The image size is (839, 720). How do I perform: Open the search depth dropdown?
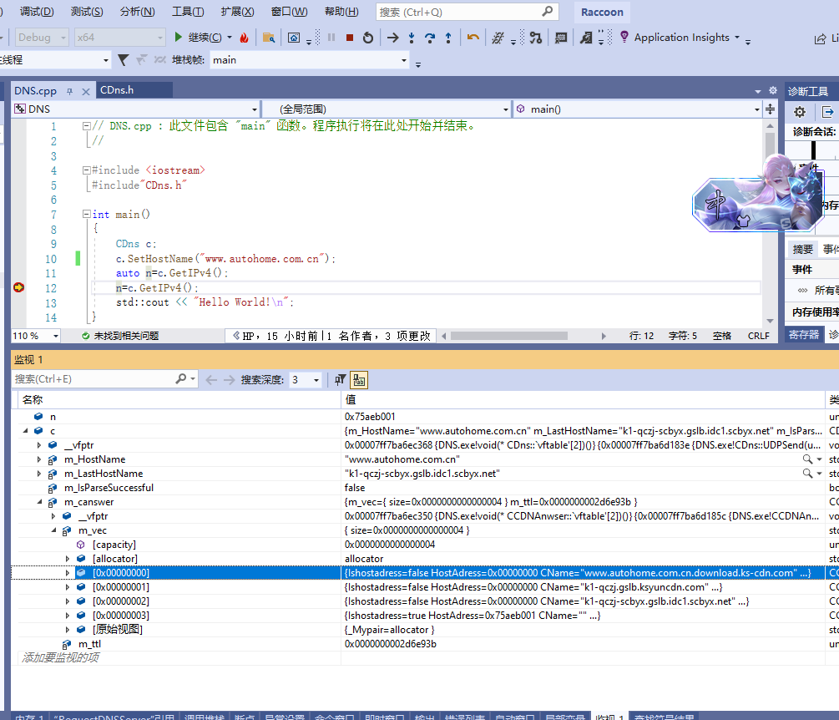coord(316,380)
